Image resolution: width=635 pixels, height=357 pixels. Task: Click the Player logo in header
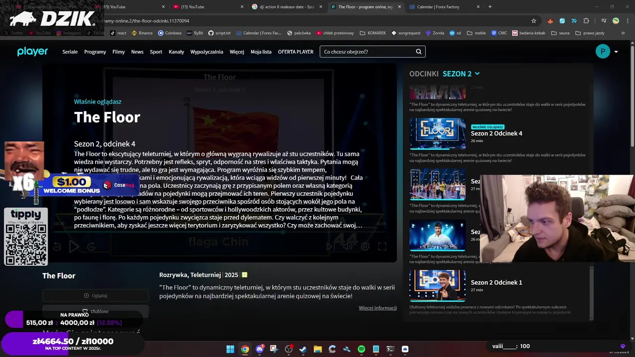point(32,52)
